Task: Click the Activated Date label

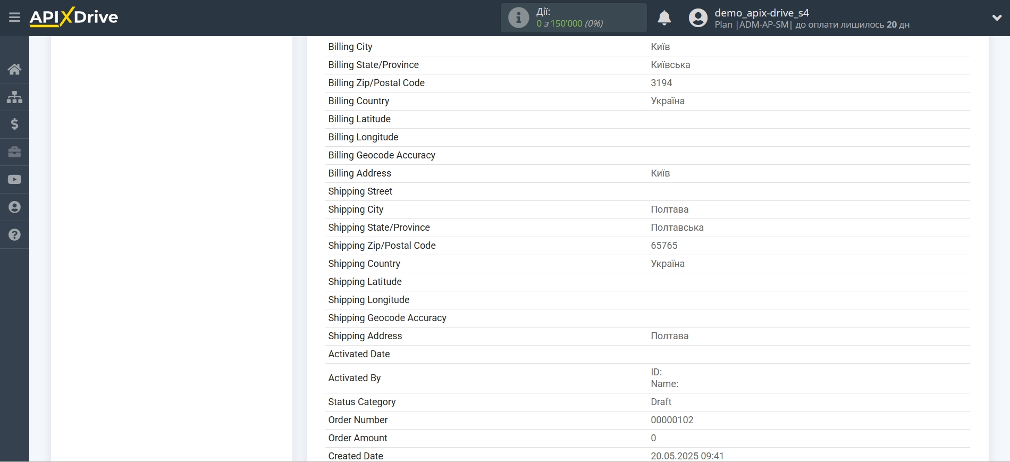Action: coord(359,354)
